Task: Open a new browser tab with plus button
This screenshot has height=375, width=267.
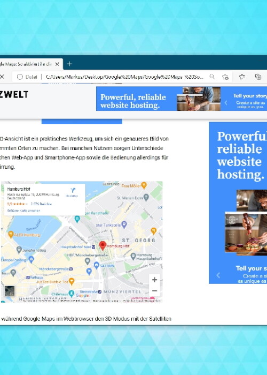Action: point(69,64)
